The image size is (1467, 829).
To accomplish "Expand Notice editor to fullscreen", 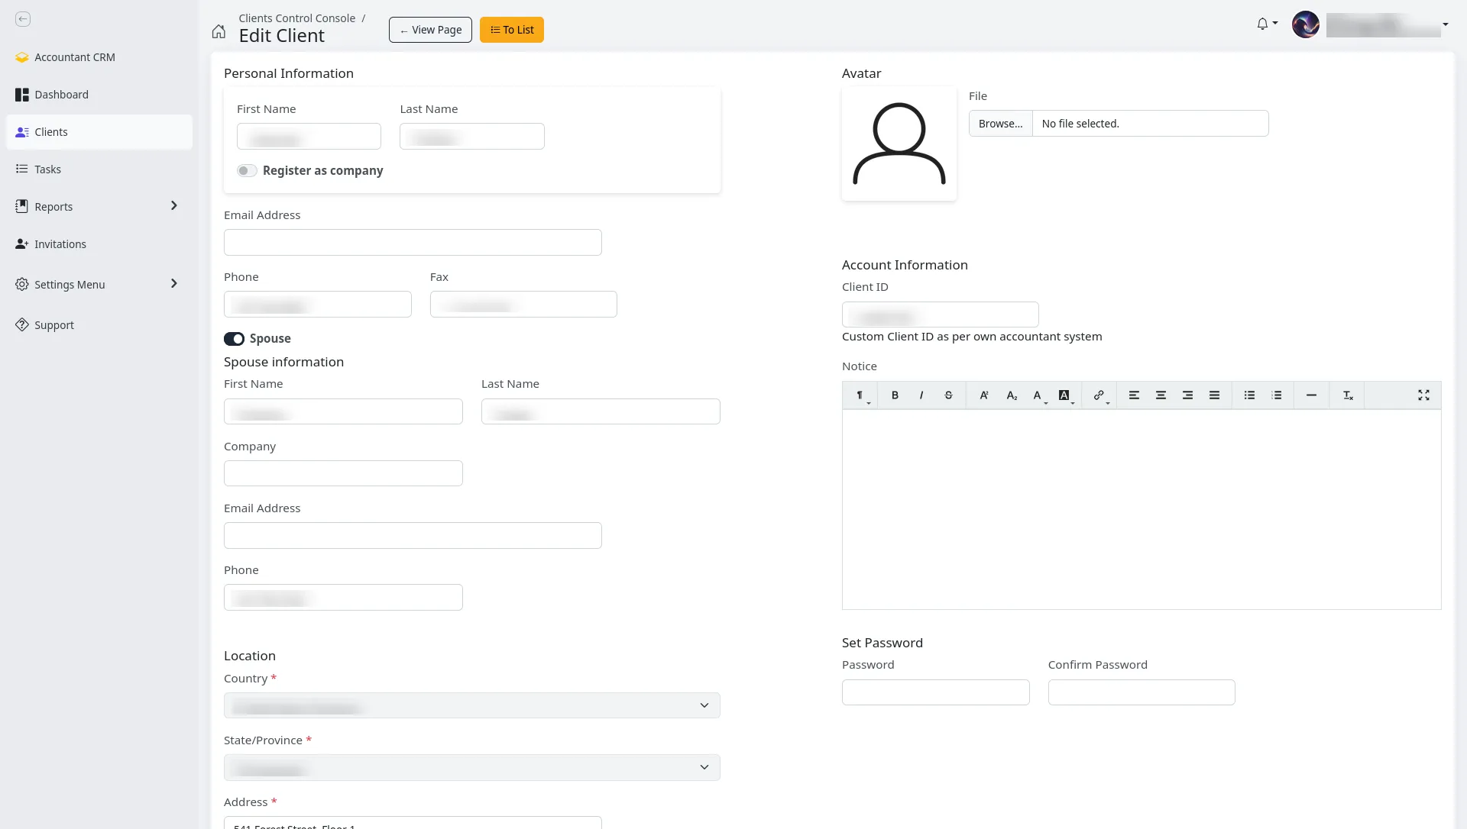I will (1423, 395).
